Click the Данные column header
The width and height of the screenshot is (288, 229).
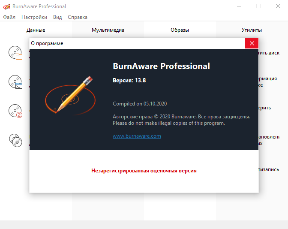pos(36,30)
